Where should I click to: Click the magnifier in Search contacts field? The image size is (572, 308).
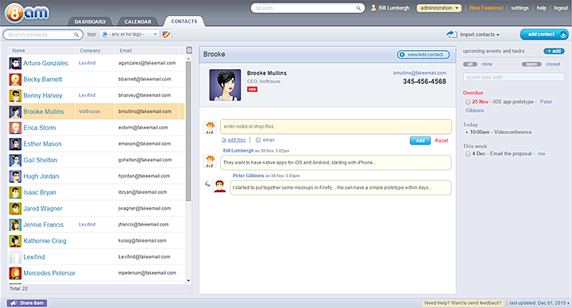[x=76, y=35]
